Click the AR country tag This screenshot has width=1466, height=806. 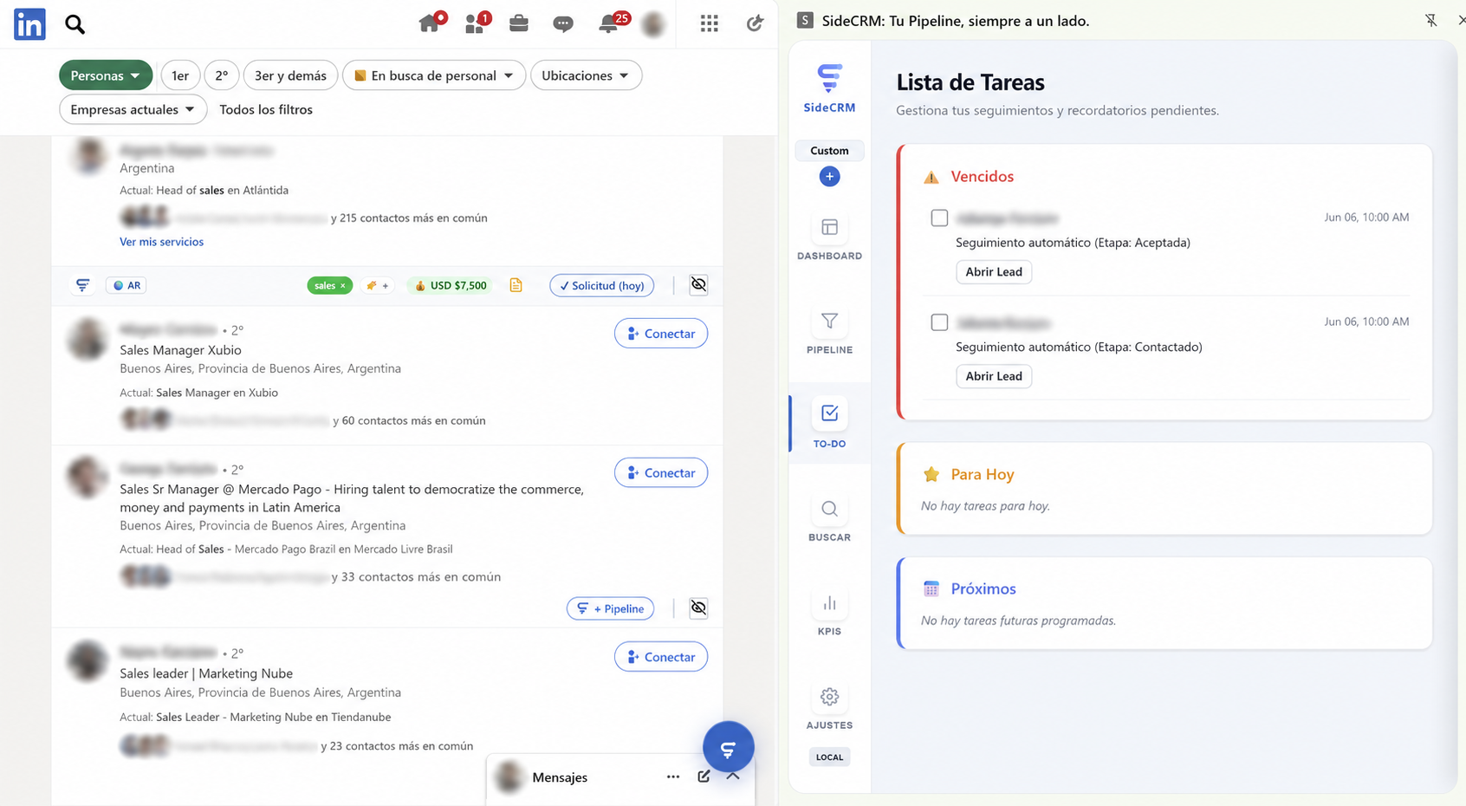click(126, 285)
